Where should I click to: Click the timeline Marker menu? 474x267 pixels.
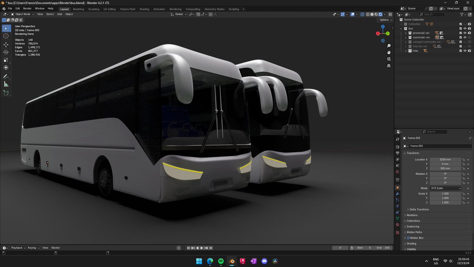[x=56, y=248]
